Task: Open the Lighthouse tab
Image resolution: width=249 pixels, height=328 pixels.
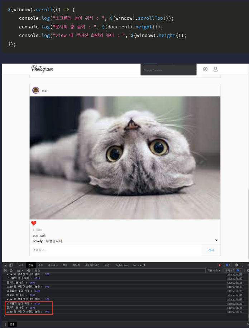Action: (122, 265)
